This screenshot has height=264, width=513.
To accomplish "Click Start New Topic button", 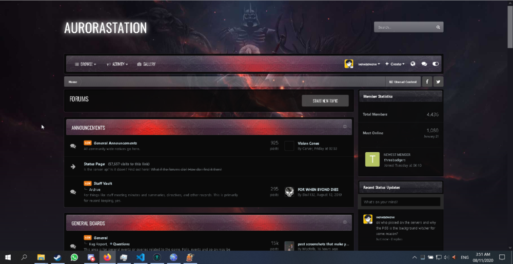I will pyautogui.click(x=325, y=101).
